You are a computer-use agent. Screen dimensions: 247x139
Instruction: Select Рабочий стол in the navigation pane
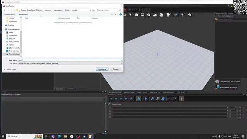pos(12,51)
